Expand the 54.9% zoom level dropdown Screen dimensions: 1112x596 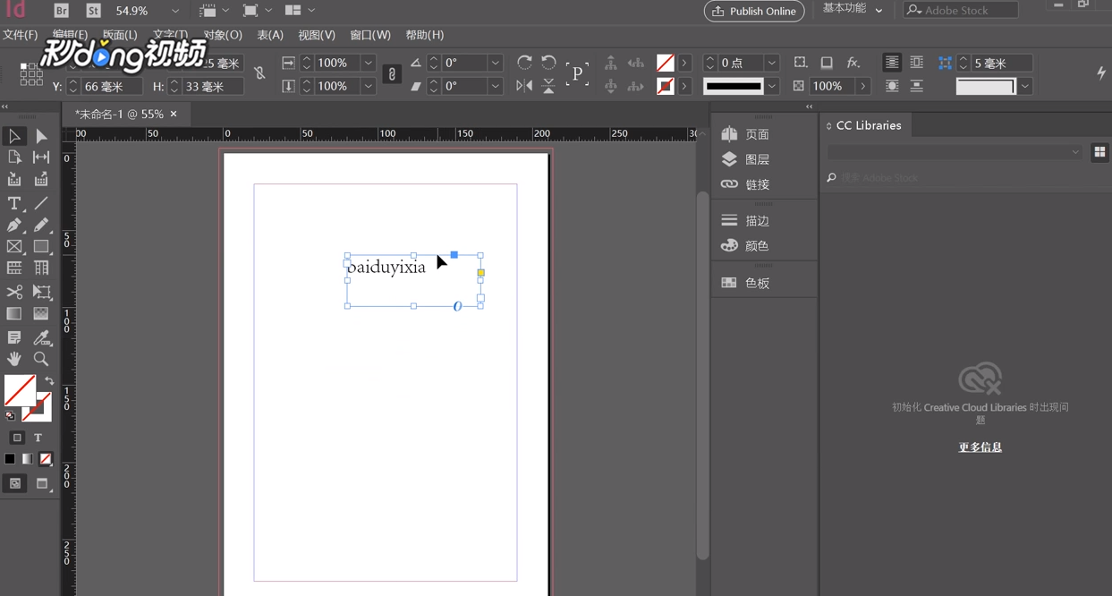click(175, 11)
